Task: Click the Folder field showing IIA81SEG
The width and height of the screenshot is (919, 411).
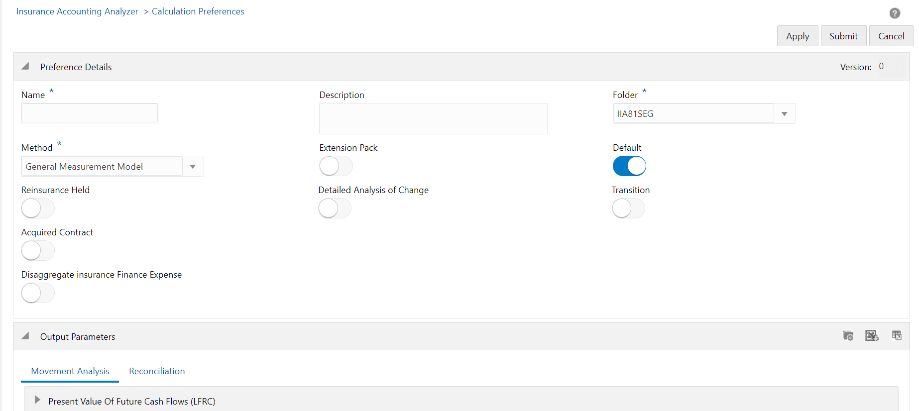Action: [693, 114]
